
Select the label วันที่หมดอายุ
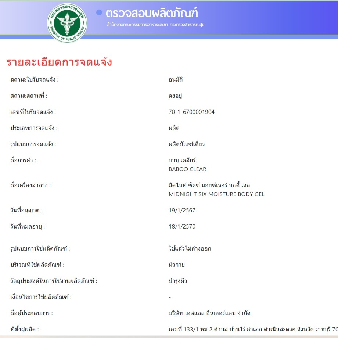(x=28, y=227)
